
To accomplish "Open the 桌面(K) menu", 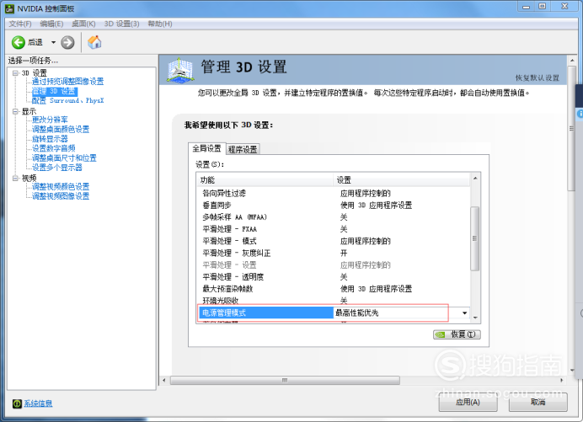I will 83,24.
